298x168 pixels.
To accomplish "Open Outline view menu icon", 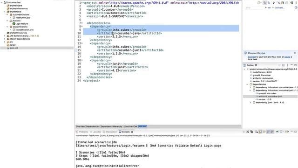I will coord(288,65).
